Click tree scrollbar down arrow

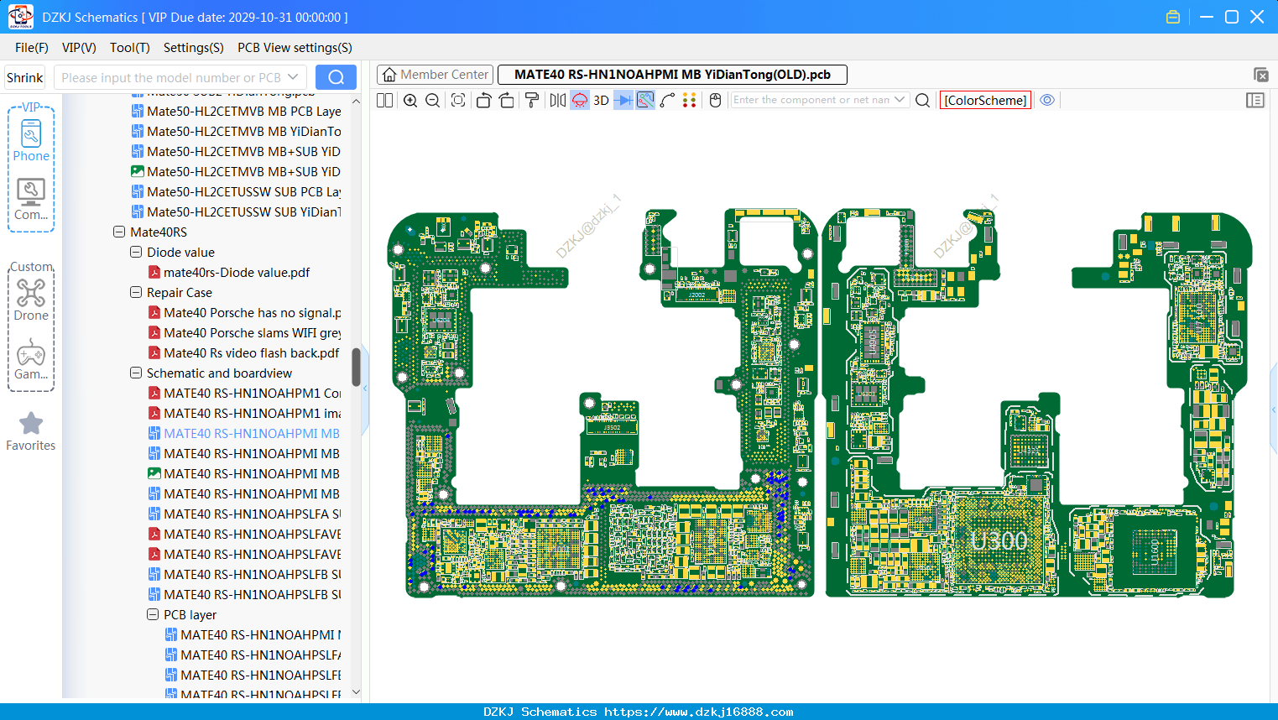pos(356,692)
